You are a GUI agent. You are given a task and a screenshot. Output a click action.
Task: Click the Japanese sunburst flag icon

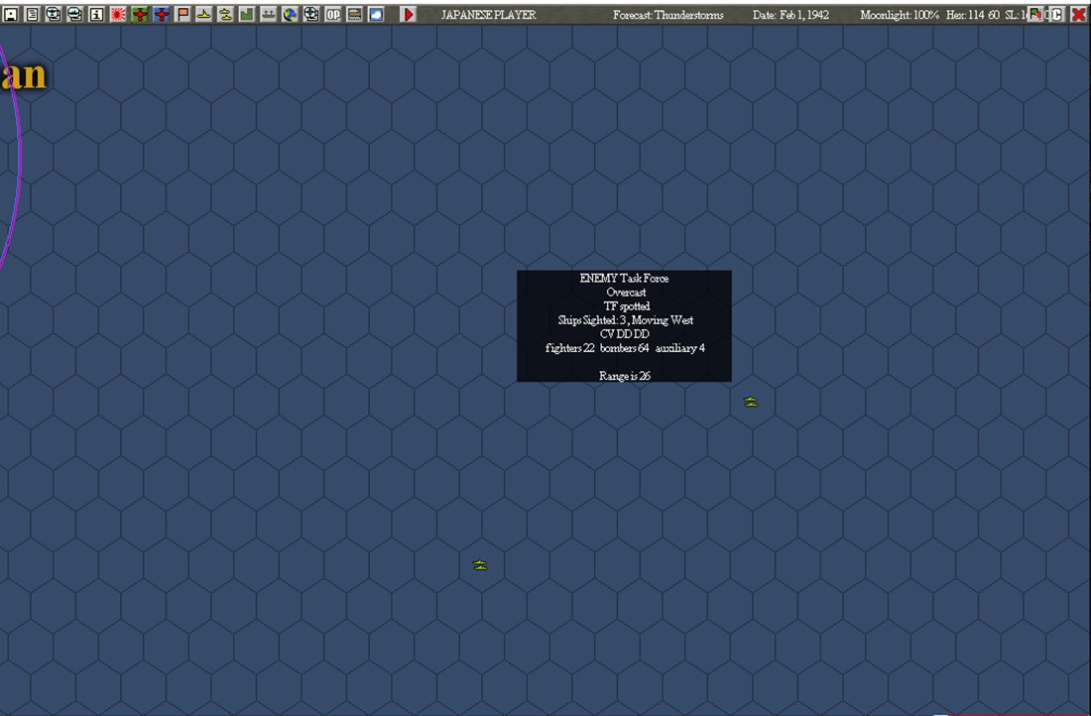coord(117,14)
